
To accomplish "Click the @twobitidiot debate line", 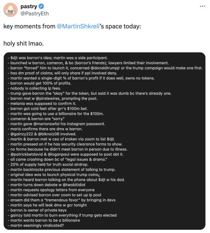I will tap(47, 185).
